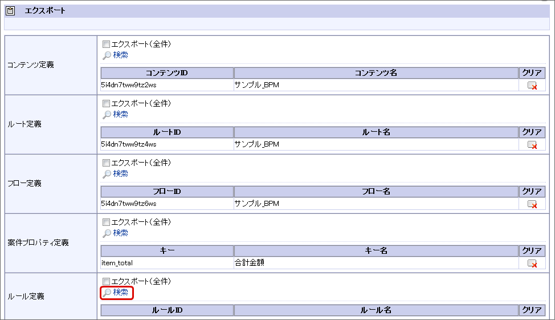Click the ルールID column header

tap(167, 310)
